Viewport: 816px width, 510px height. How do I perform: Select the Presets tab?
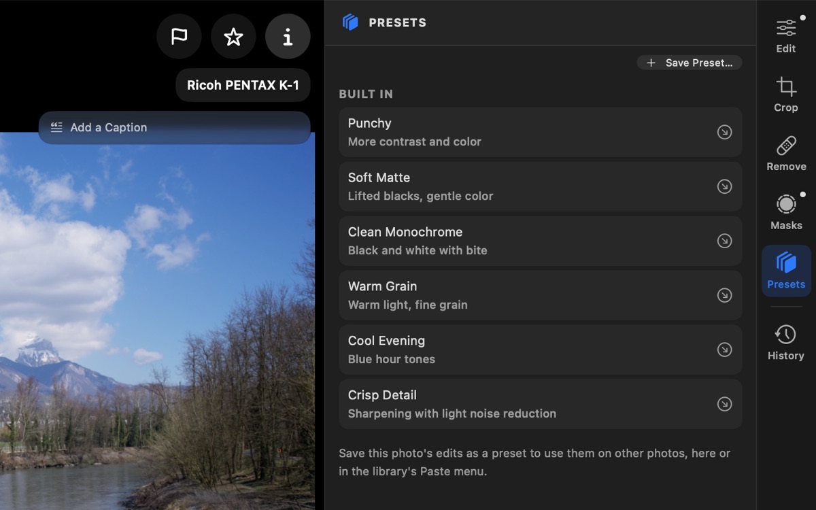(x=786, y=271)
